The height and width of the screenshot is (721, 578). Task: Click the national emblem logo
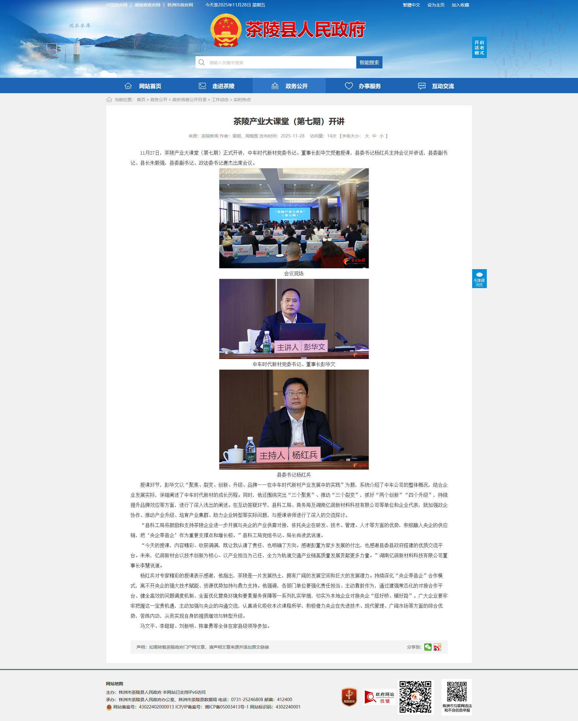pyautogui.click(x=226, y=30)
